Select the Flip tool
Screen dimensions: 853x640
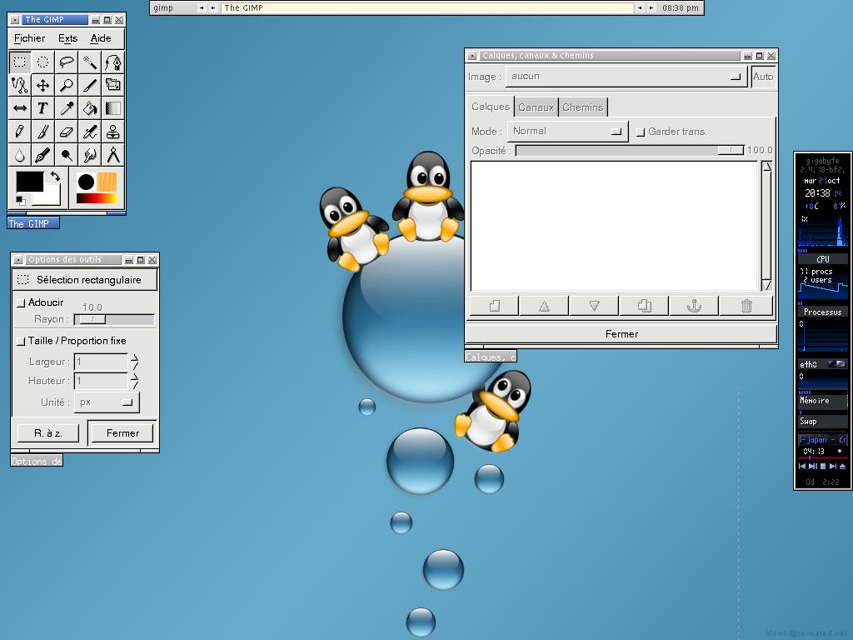[20, 108]
